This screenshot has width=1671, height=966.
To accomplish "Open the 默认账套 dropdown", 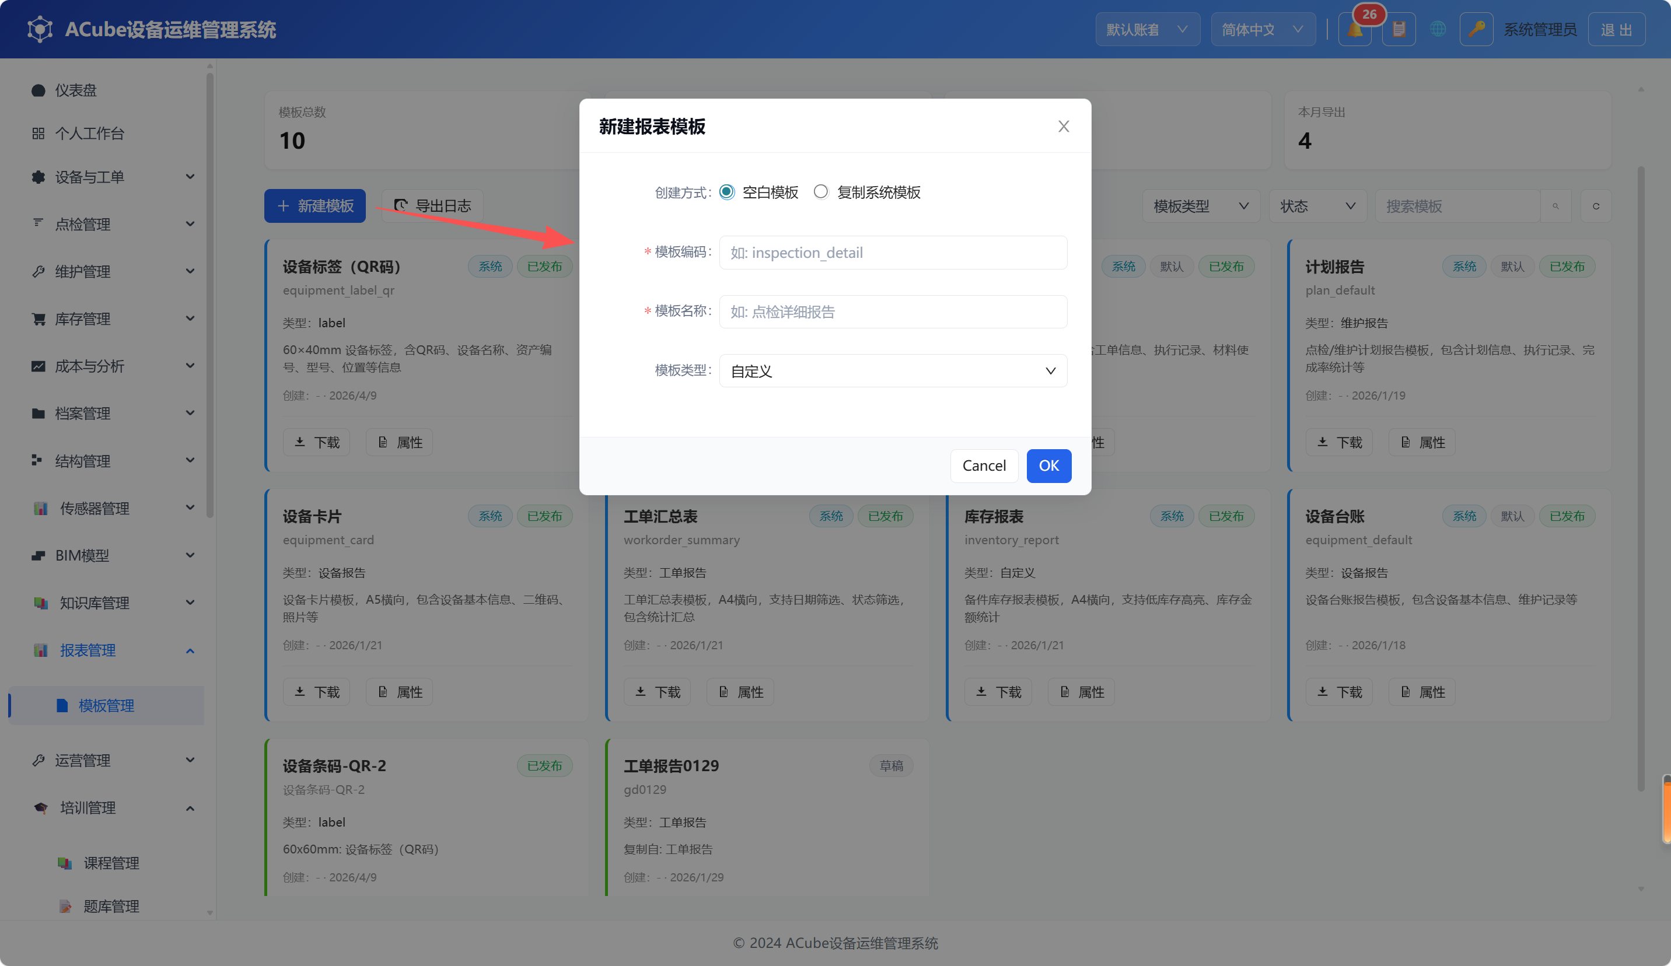I will [1147, 30].
